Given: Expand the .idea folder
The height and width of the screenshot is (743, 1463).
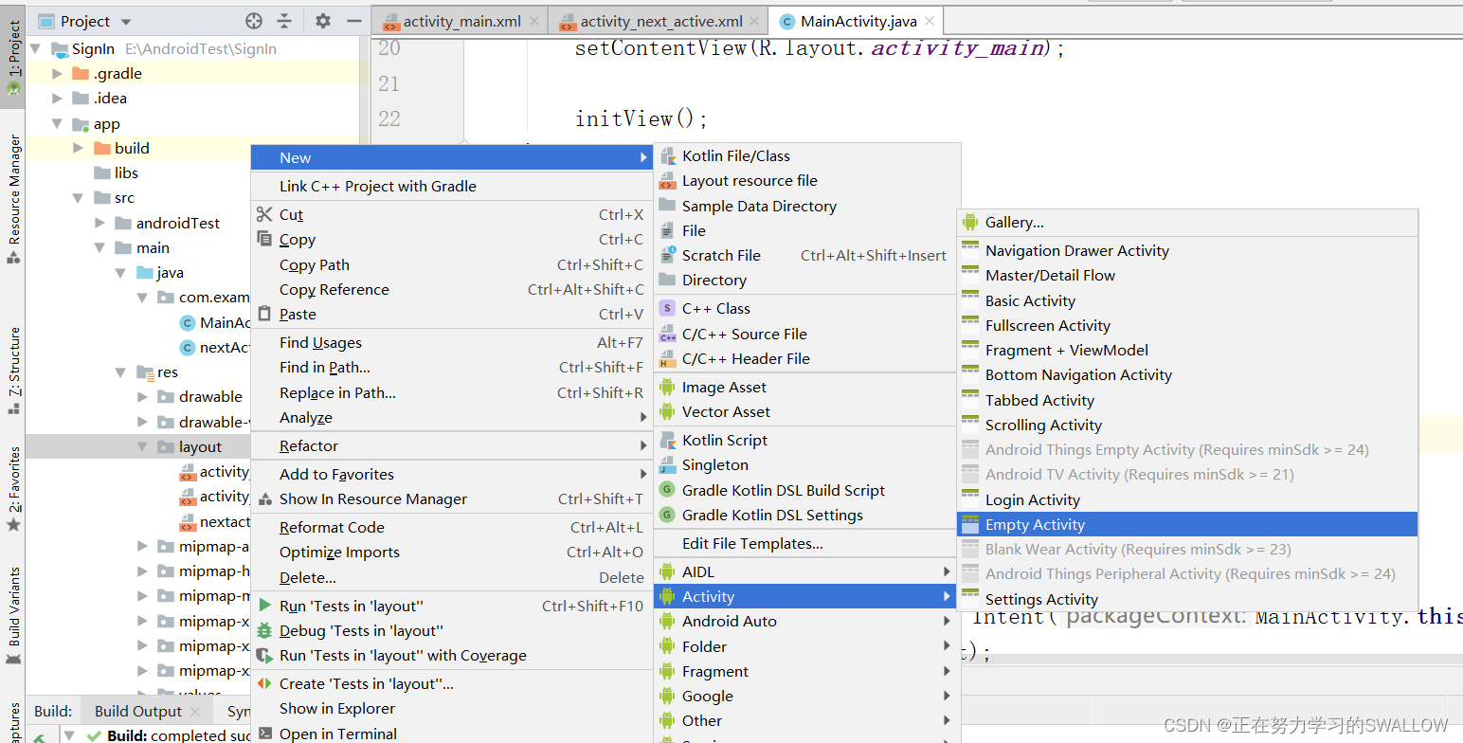Looking at the screenshot, I should [57, 98].
